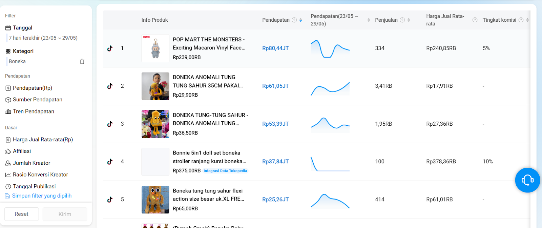542x228 pixels.
Task: Click revenue value Rp25,26JT
Action: coord(275,200)
